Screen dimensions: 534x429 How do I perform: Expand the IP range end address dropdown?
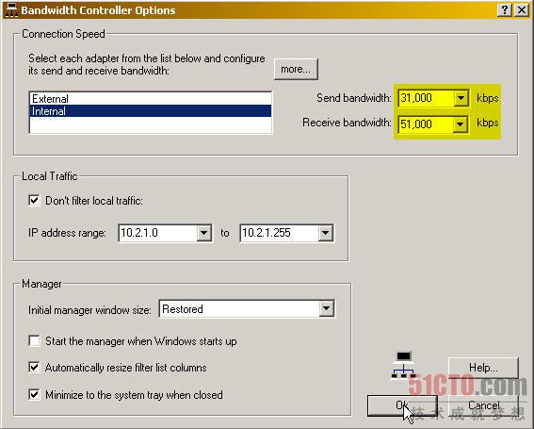pos(325,233)
